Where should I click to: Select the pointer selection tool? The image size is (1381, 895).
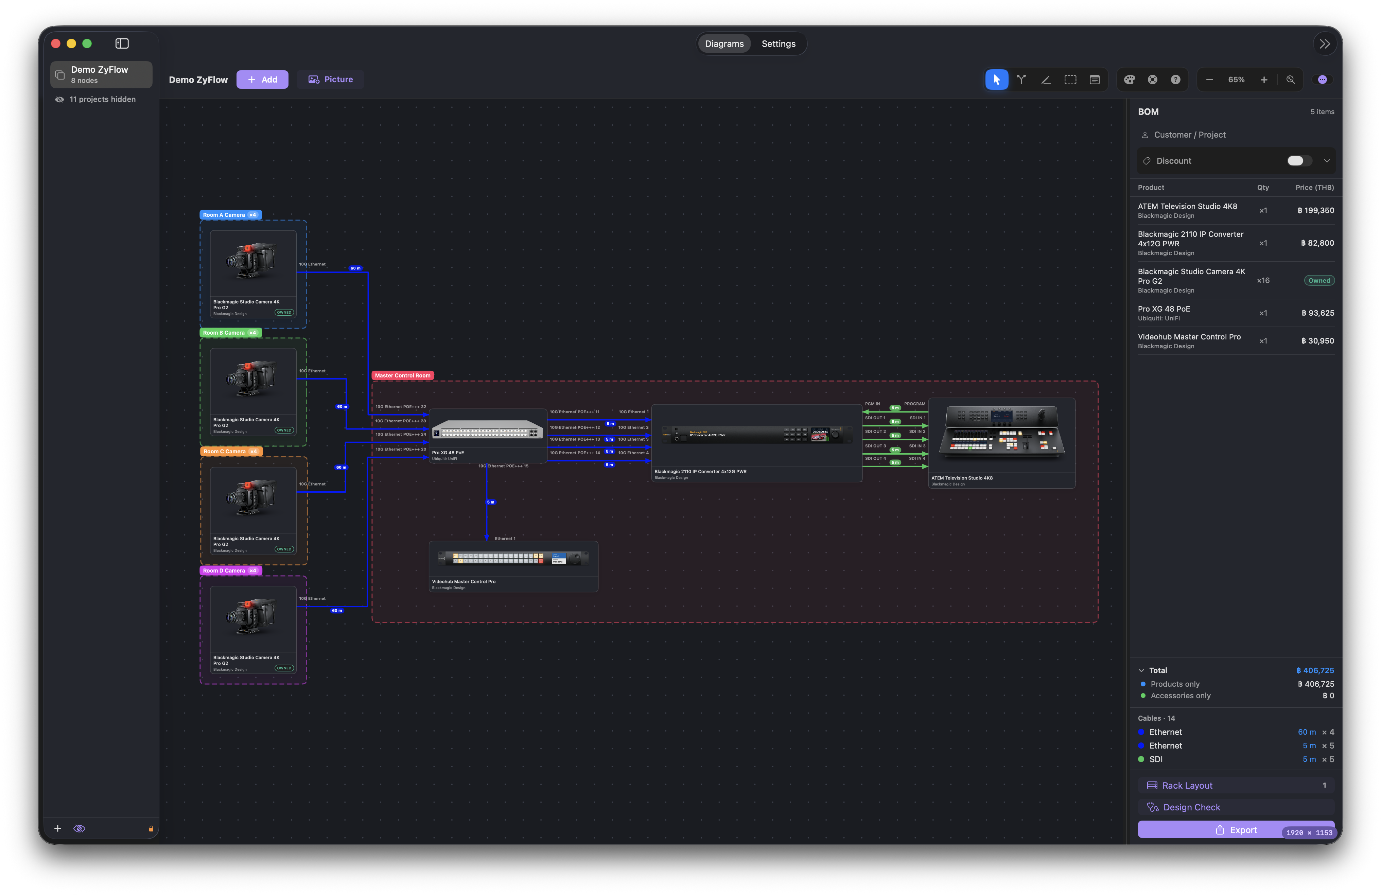tap(996, 80)
